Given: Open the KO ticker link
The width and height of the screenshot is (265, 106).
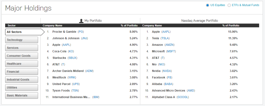Looking at the screenshot, I should 71,51.
